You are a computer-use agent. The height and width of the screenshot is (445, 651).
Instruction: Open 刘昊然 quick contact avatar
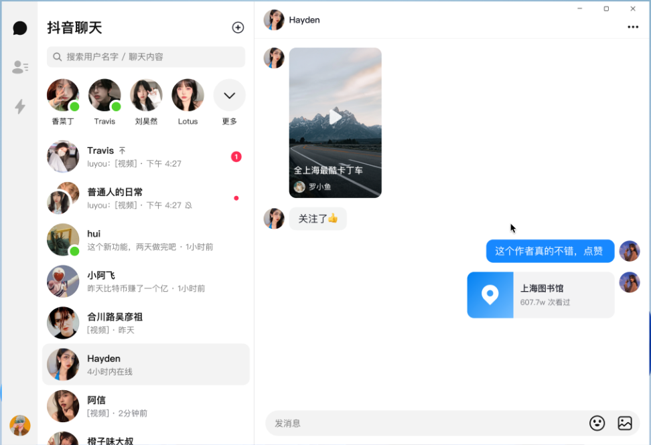(x=146, y=96)
